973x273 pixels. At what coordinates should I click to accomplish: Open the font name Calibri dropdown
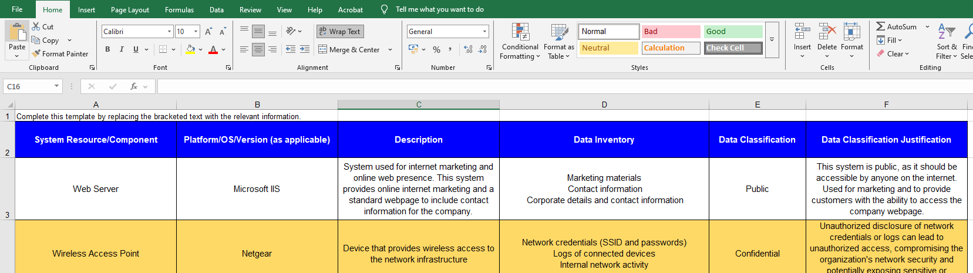(170, 31)
